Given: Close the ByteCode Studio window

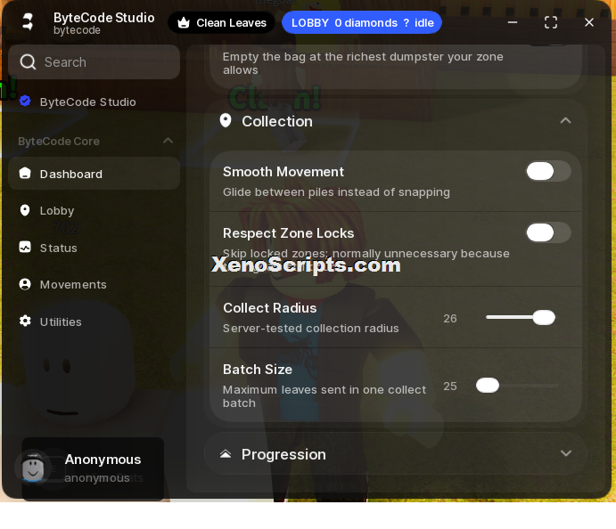Looking at the screenshot, I should (x=589, y=22).
